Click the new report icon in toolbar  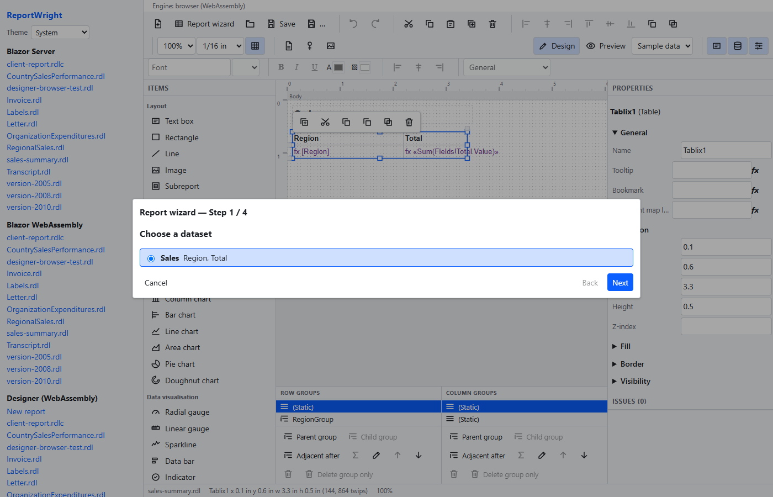click(x=158, y=24)
